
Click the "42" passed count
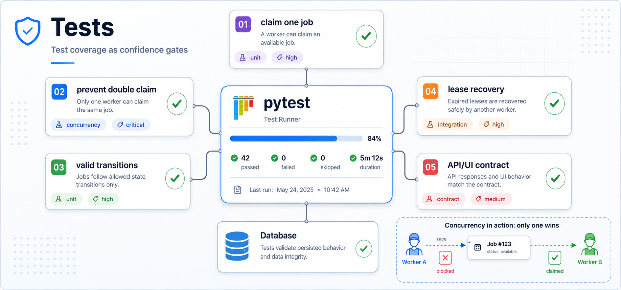(x=245, y=158)
